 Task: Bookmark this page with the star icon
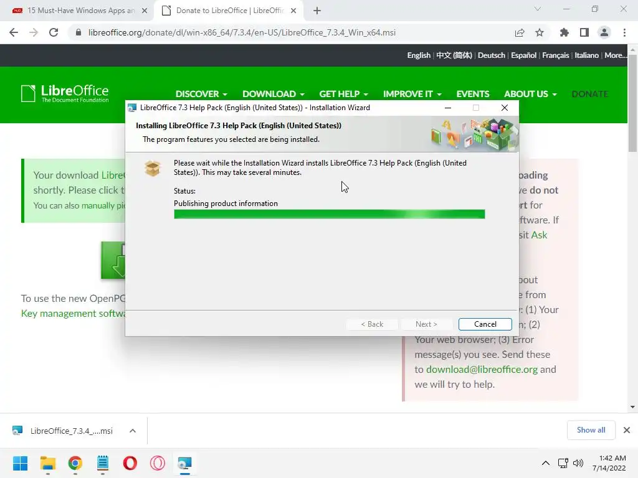pos(540,32)
